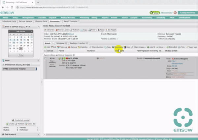Copy the service from the services toolbar
The image size is (198, 140).
[x=108, y=47]
